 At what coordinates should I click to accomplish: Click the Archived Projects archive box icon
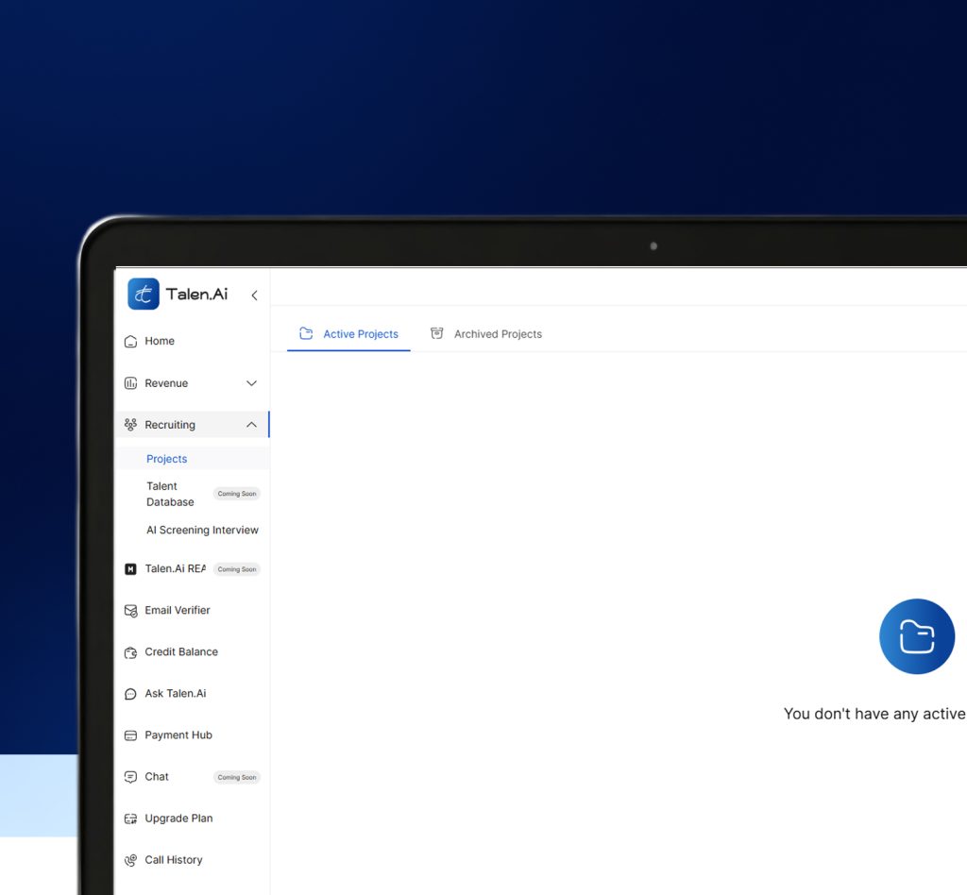436,333
